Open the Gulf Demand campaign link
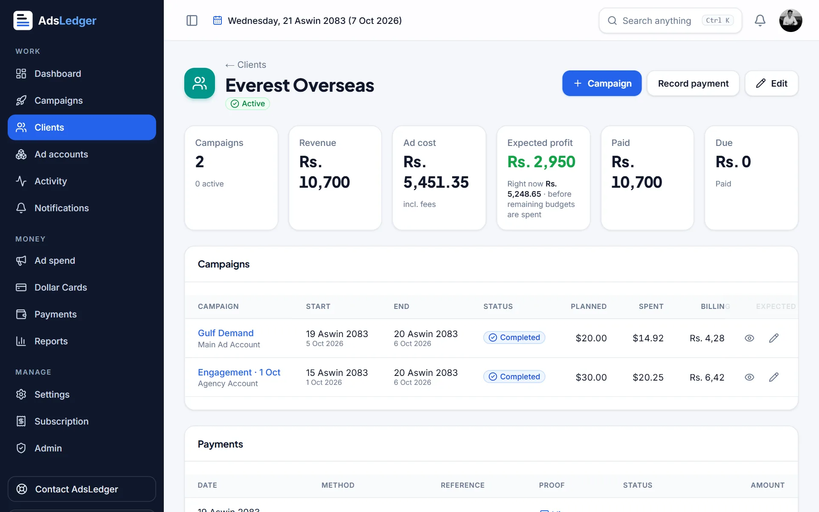 [x=226, y=333]
